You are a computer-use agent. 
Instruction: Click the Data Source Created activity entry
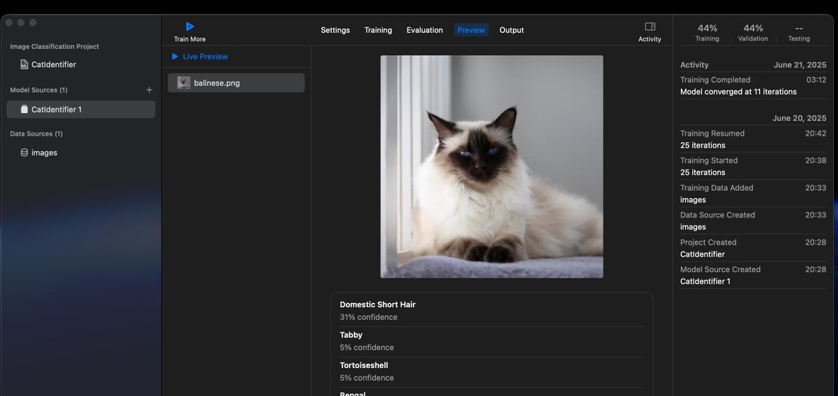(x=753, y=221)
